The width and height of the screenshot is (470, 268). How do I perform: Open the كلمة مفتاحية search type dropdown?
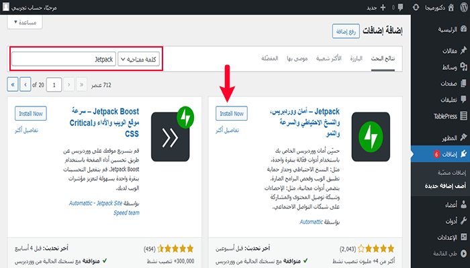pyautogui.click(x=138, y=59)
